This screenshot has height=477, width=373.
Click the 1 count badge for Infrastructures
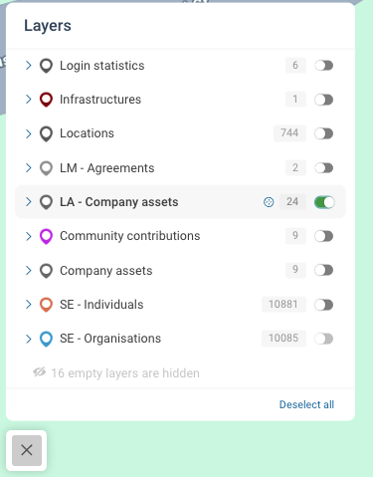[295, 100]
